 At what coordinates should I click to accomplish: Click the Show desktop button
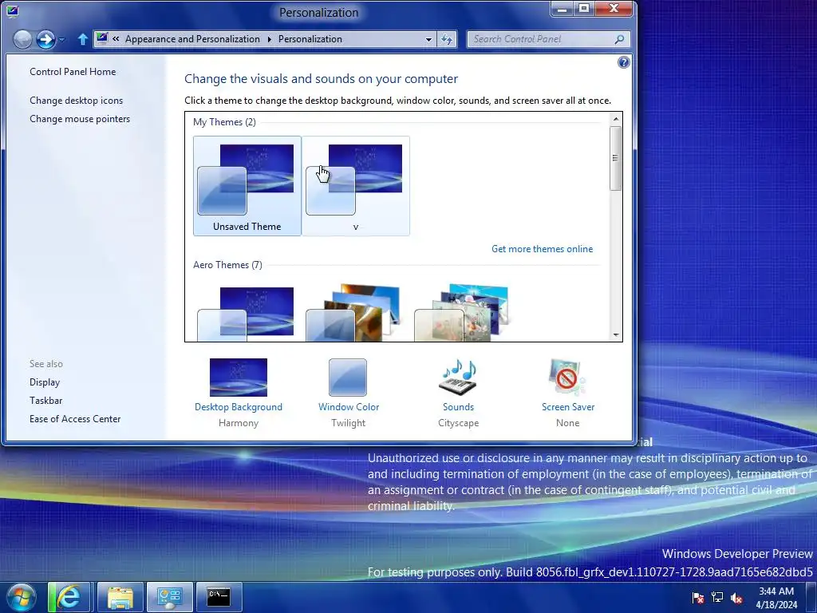click(811, 597)
